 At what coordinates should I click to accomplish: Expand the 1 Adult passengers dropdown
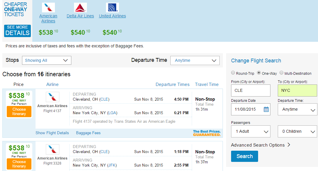pos(251,131)
